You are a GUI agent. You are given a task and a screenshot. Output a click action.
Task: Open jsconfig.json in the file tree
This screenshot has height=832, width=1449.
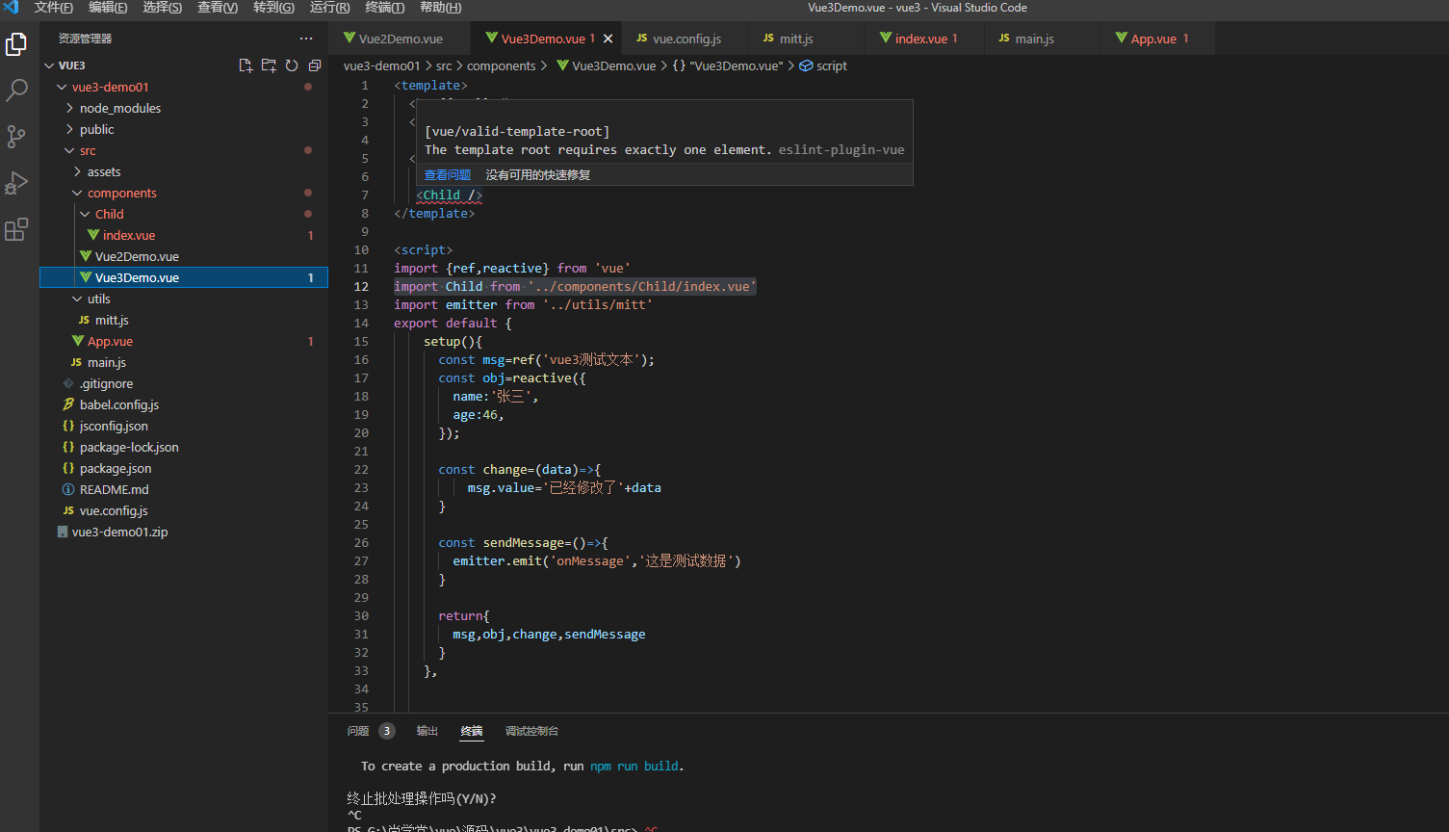114,426
